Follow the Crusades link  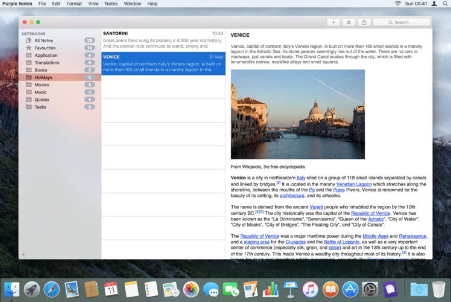(295, 242)
